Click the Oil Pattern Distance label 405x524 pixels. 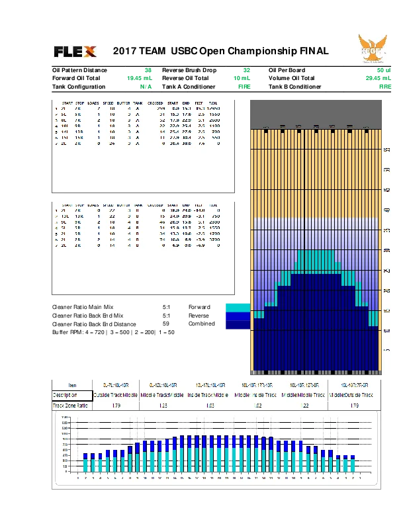[x=79, y=70]
